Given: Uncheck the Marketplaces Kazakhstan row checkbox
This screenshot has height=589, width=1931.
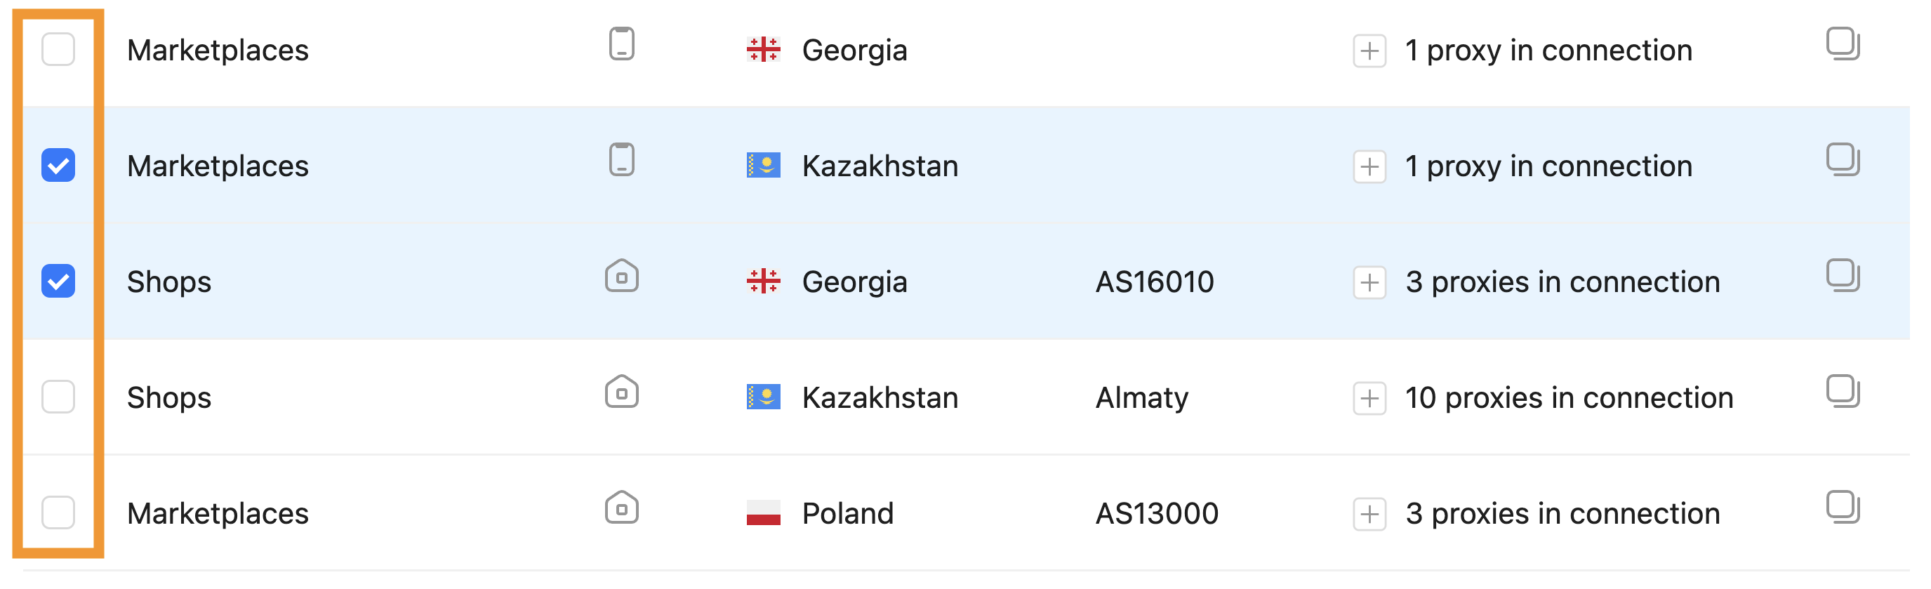Looking at the screenshot, I should (58, 165).
